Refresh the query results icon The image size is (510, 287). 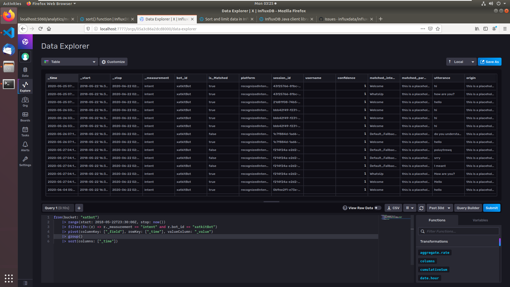click(421, 208)
